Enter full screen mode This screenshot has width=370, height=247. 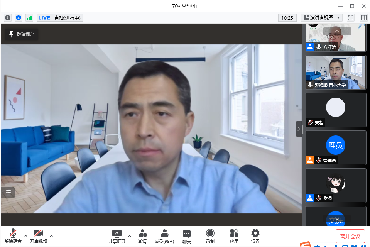click(x=351, y=18)
